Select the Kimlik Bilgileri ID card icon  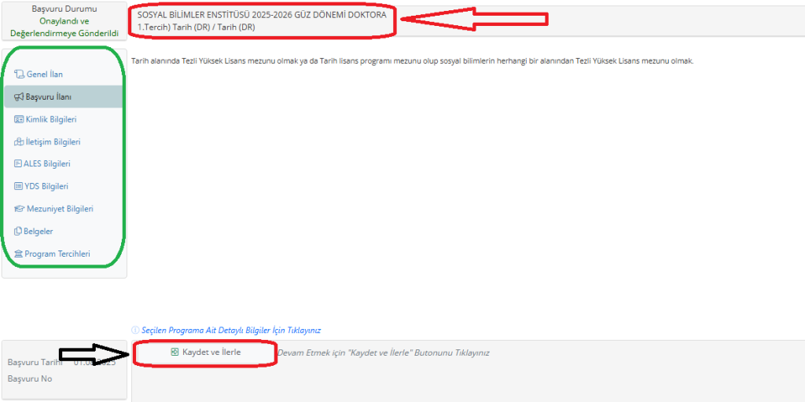(19, 119)
